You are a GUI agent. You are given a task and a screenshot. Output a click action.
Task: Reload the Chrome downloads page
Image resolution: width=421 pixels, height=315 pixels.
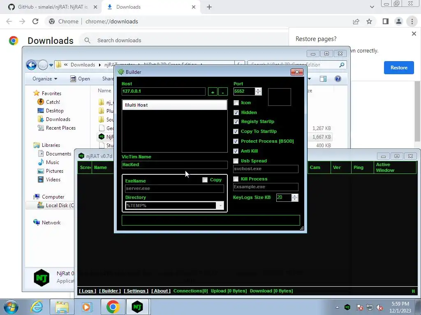tap(35, 21)
